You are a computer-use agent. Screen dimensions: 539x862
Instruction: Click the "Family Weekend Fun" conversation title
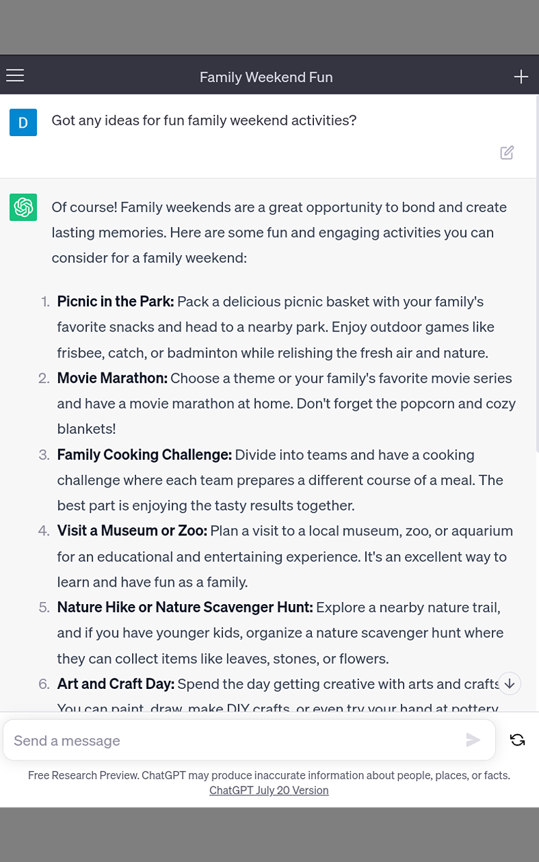pyautogui.click(x=266, y=77)
